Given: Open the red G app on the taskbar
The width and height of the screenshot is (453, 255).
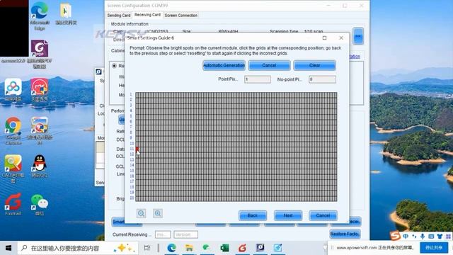Looking at the screenshot, I should tap(242, 248).
